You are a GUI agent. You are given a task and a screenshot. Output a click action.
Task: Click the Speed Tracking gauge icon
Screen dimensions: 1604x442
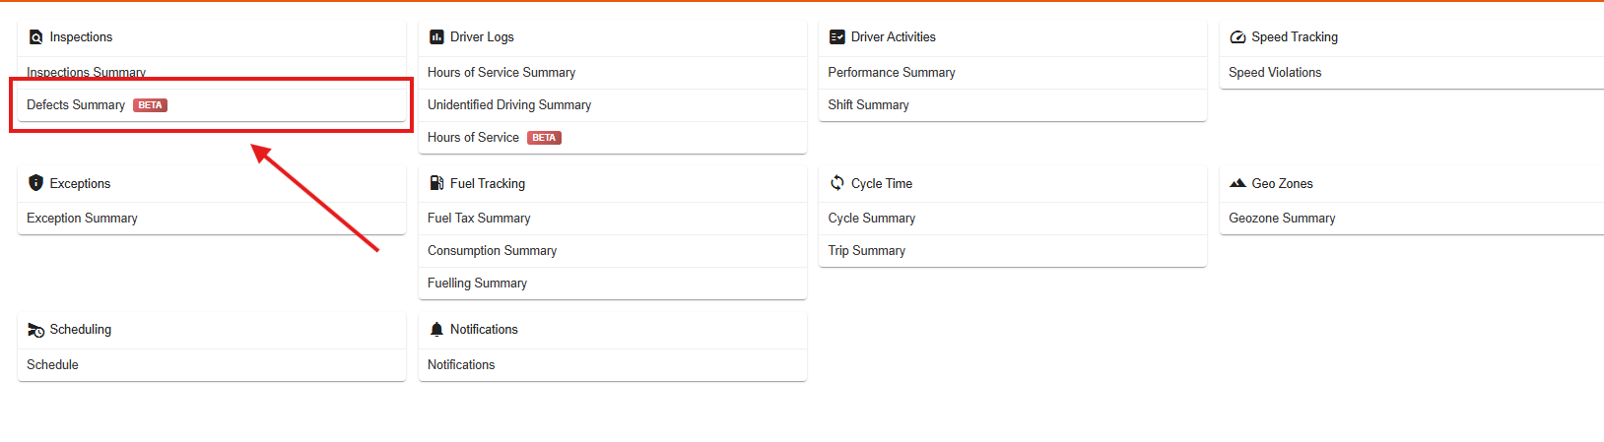coord(1237,37)
